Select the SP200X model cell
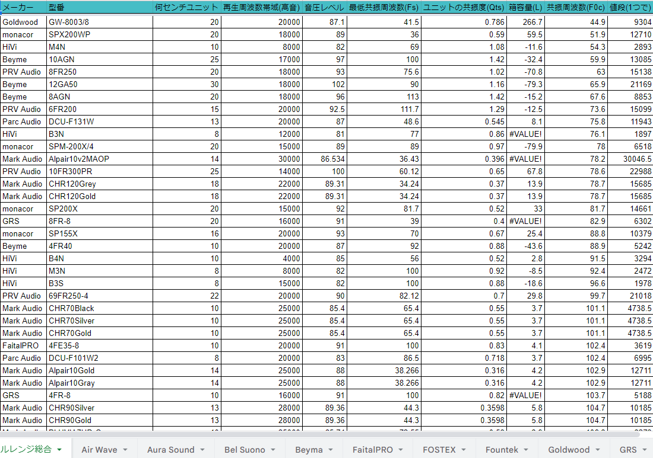653x458 pixels. tap(100, 209)
